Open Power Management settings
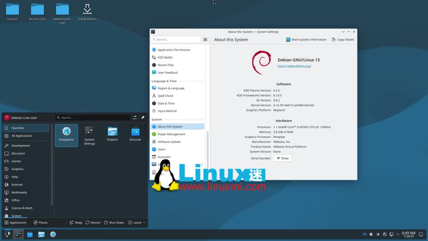Screen dimensions: 428x241 pyautogui.click(x=177, y=134)
